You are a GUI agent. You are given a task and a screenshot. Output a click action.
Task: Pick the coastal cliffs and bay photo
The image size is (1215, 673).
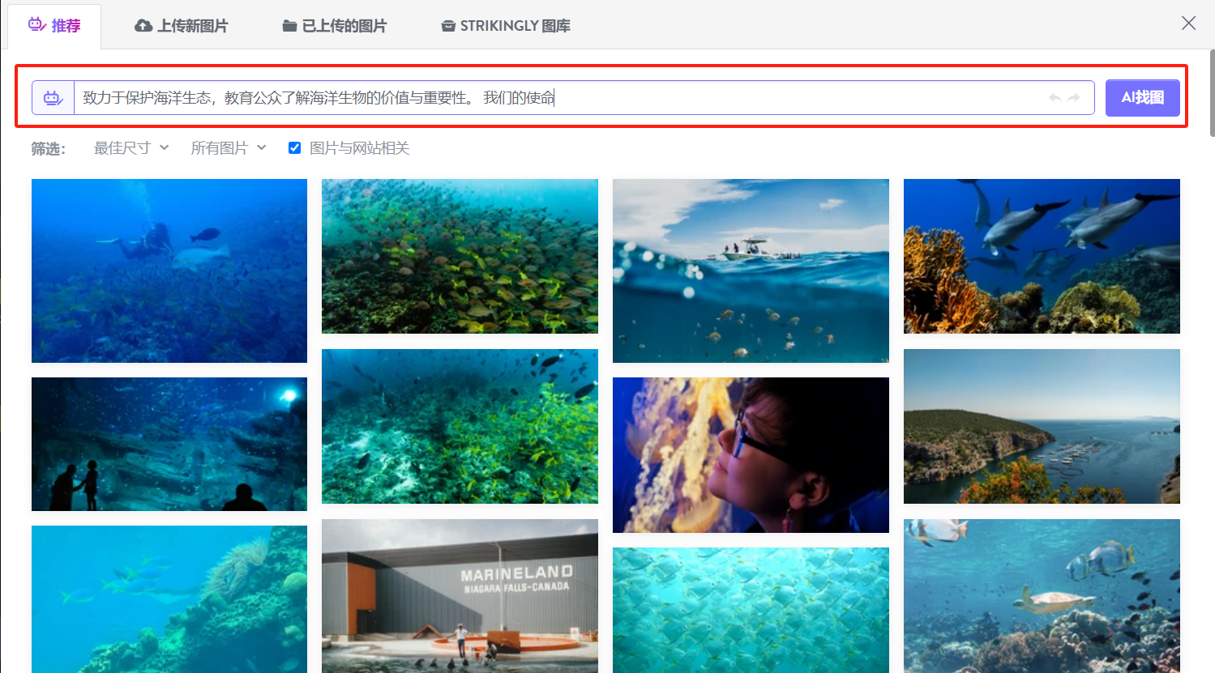[x=1042, y=426]
